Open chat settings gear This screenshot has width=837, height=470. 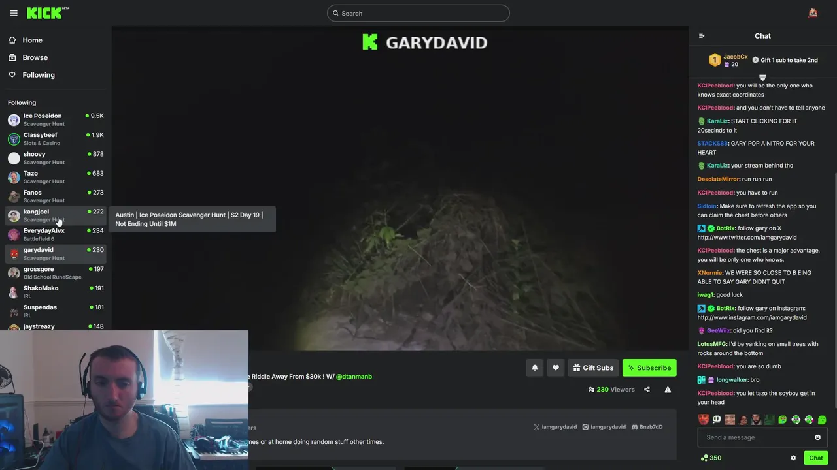click(793, 458)
